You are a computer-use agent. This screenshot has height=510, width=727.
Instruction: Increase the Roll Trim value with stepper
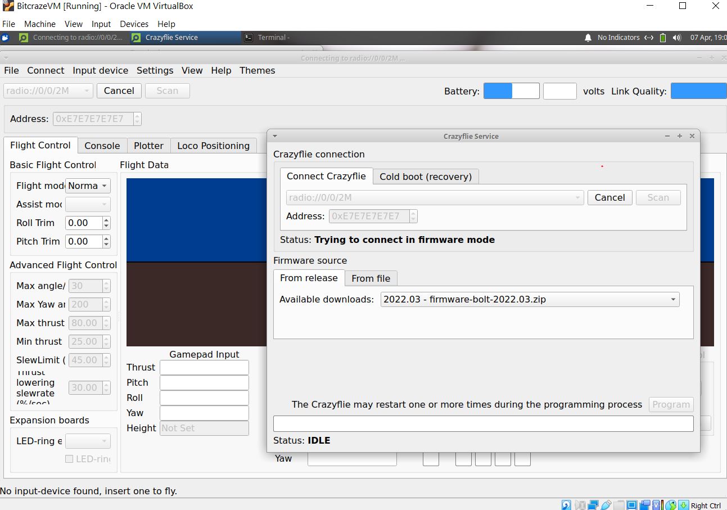(107, 220)
